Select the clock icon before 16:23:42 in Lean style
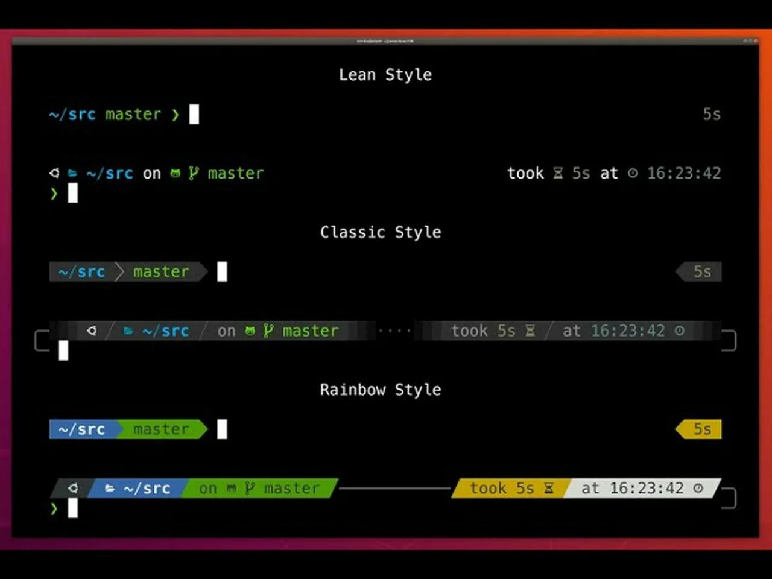Screen dimensions: 772x579 point(633,173)
